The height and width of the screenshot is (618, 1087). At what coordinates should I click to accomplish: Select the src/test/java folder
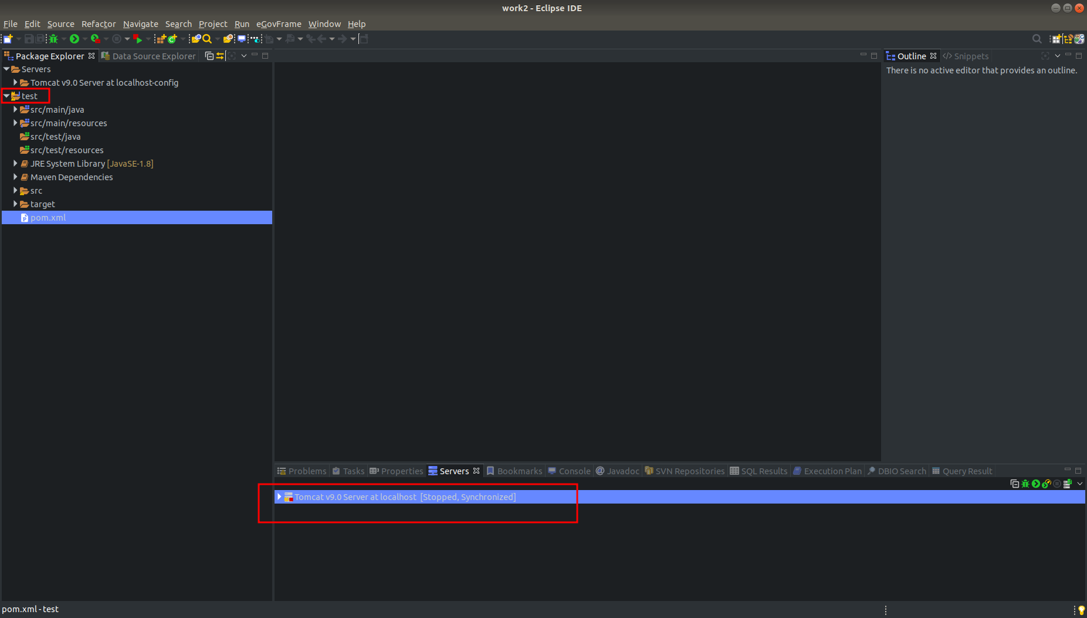pyautogui.click(x=50, y=136)
